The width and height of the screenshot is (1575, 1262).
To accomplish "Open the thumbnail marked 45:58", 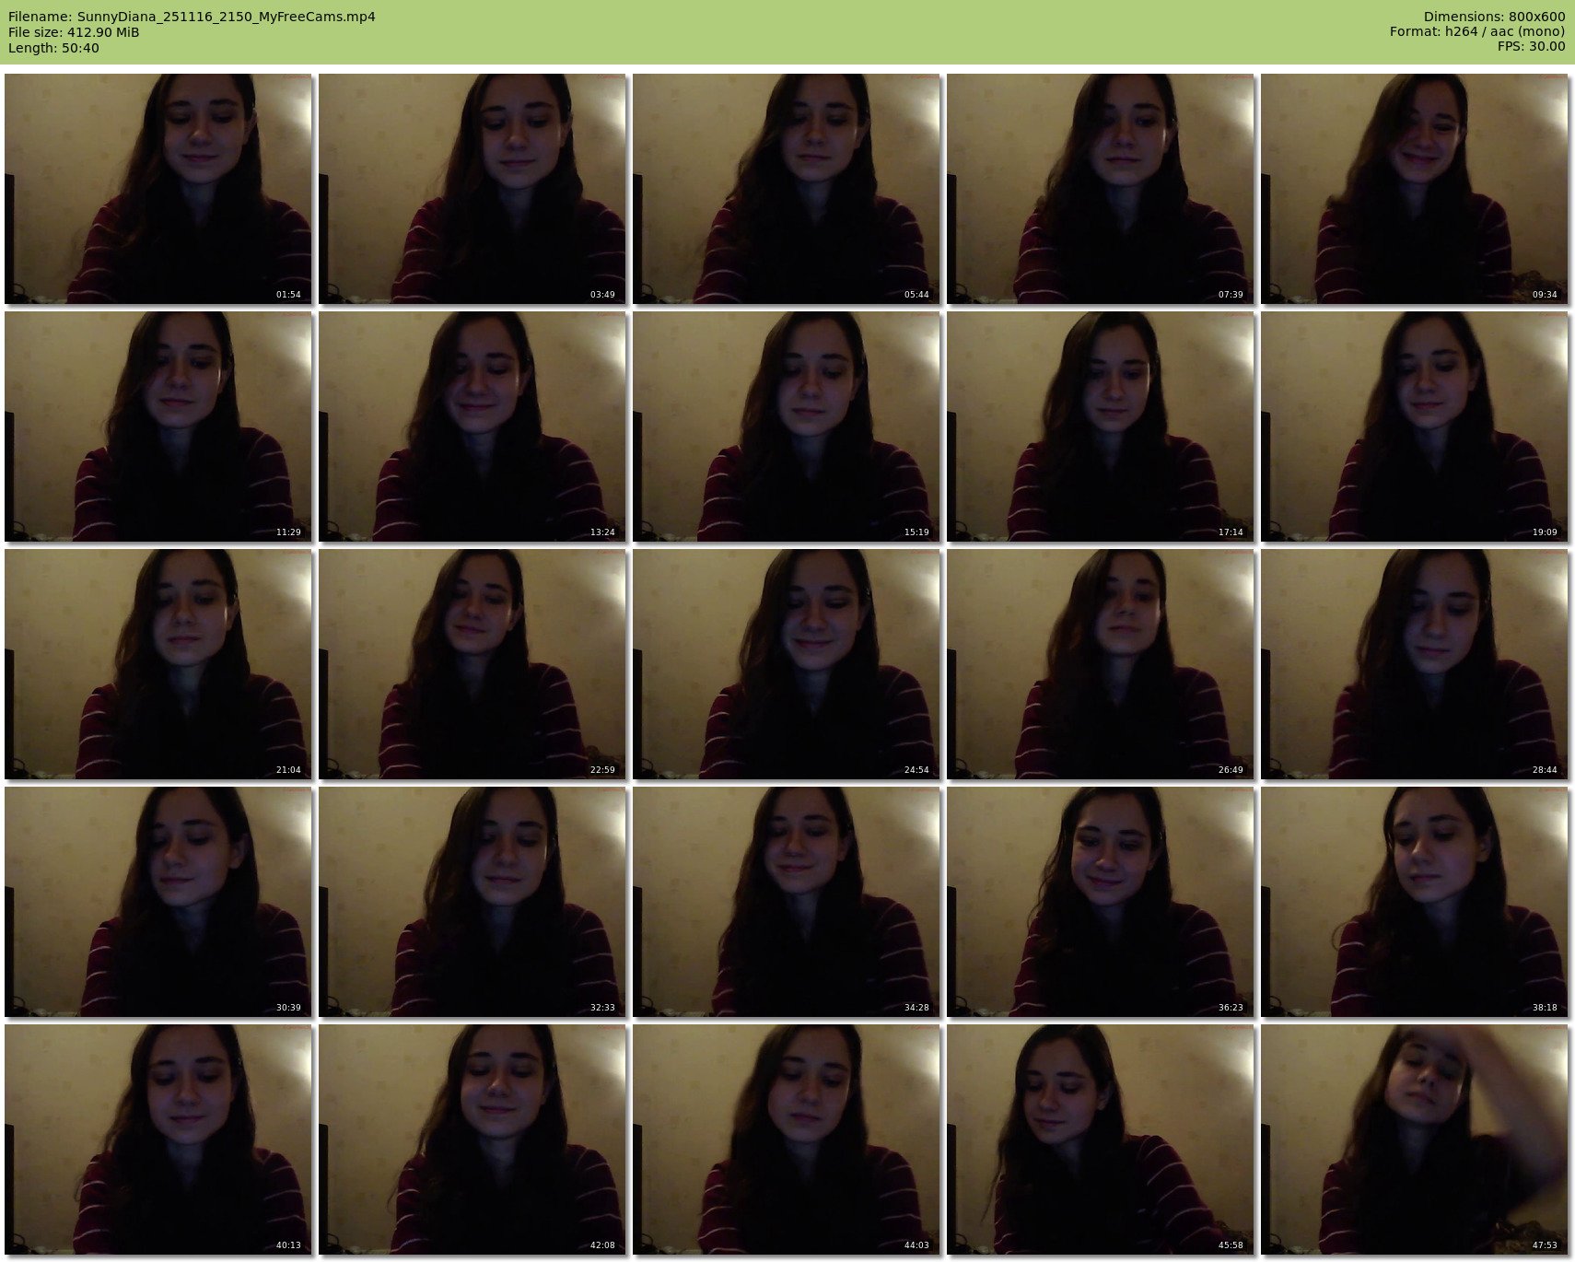I will [1101, 1139].
